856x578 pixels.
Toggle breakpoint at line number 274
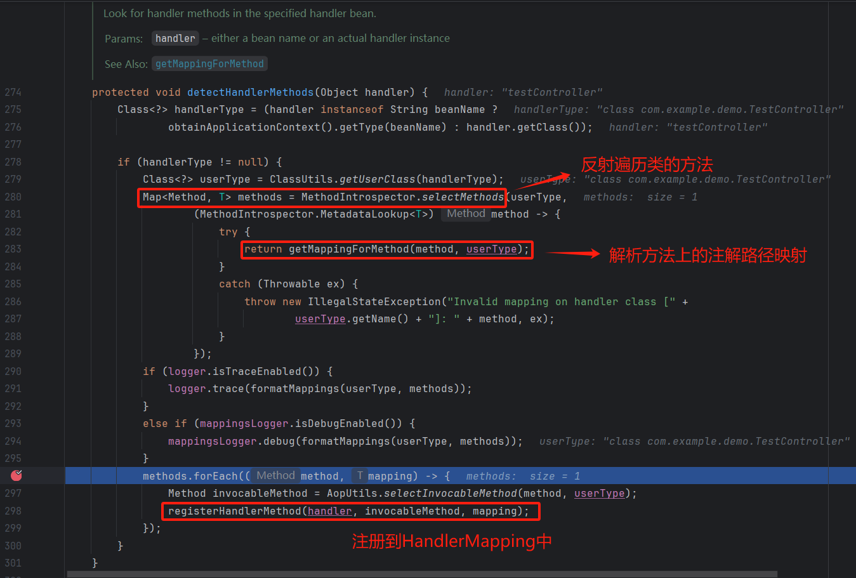[x=13, y=93]
